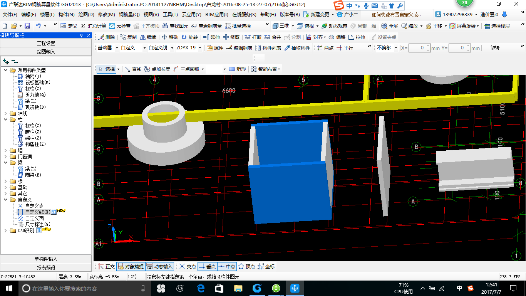Activate the 镜像 (mirror) tool
The image size is (526, 296).
tap(148, 37)
